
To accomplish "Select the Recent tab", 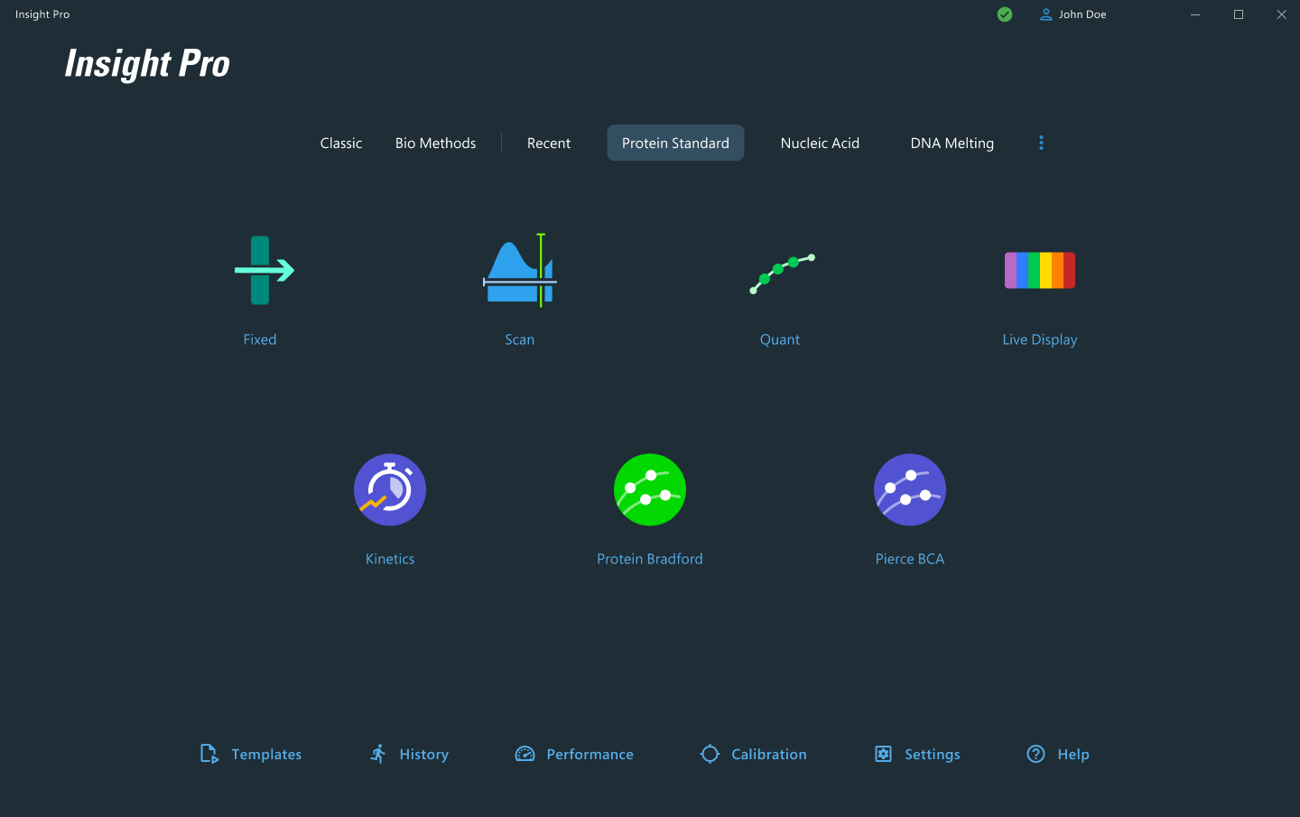I will click(x=549, y=143).
